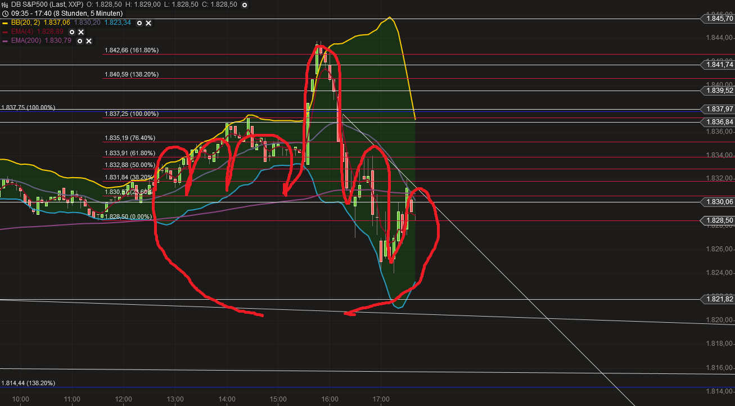The image size is (735, 406).
Task: Click the Fibonacci label 1.828,50 (0.00%)
Action: (x=128, y=216)
